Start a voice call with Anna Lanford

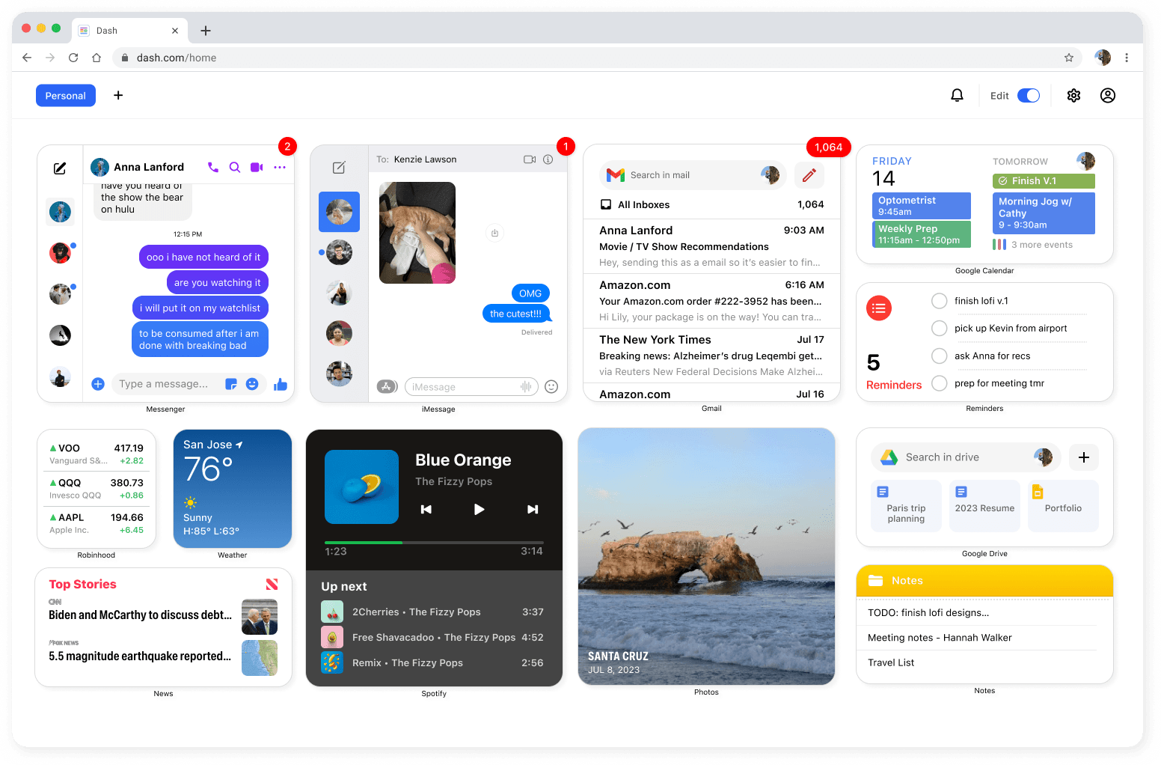click(213, 167)
